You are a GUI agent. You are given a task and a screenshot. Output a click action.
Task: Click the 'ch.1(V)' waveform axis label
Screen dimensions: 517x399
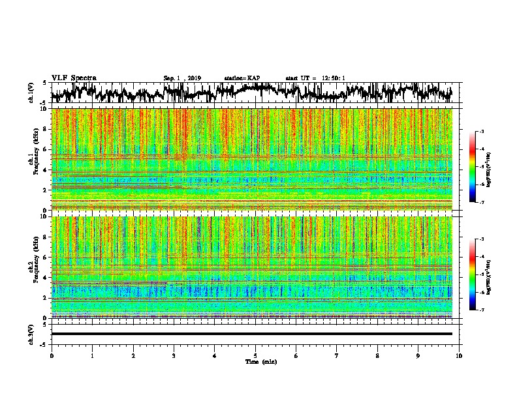(31, 93)
